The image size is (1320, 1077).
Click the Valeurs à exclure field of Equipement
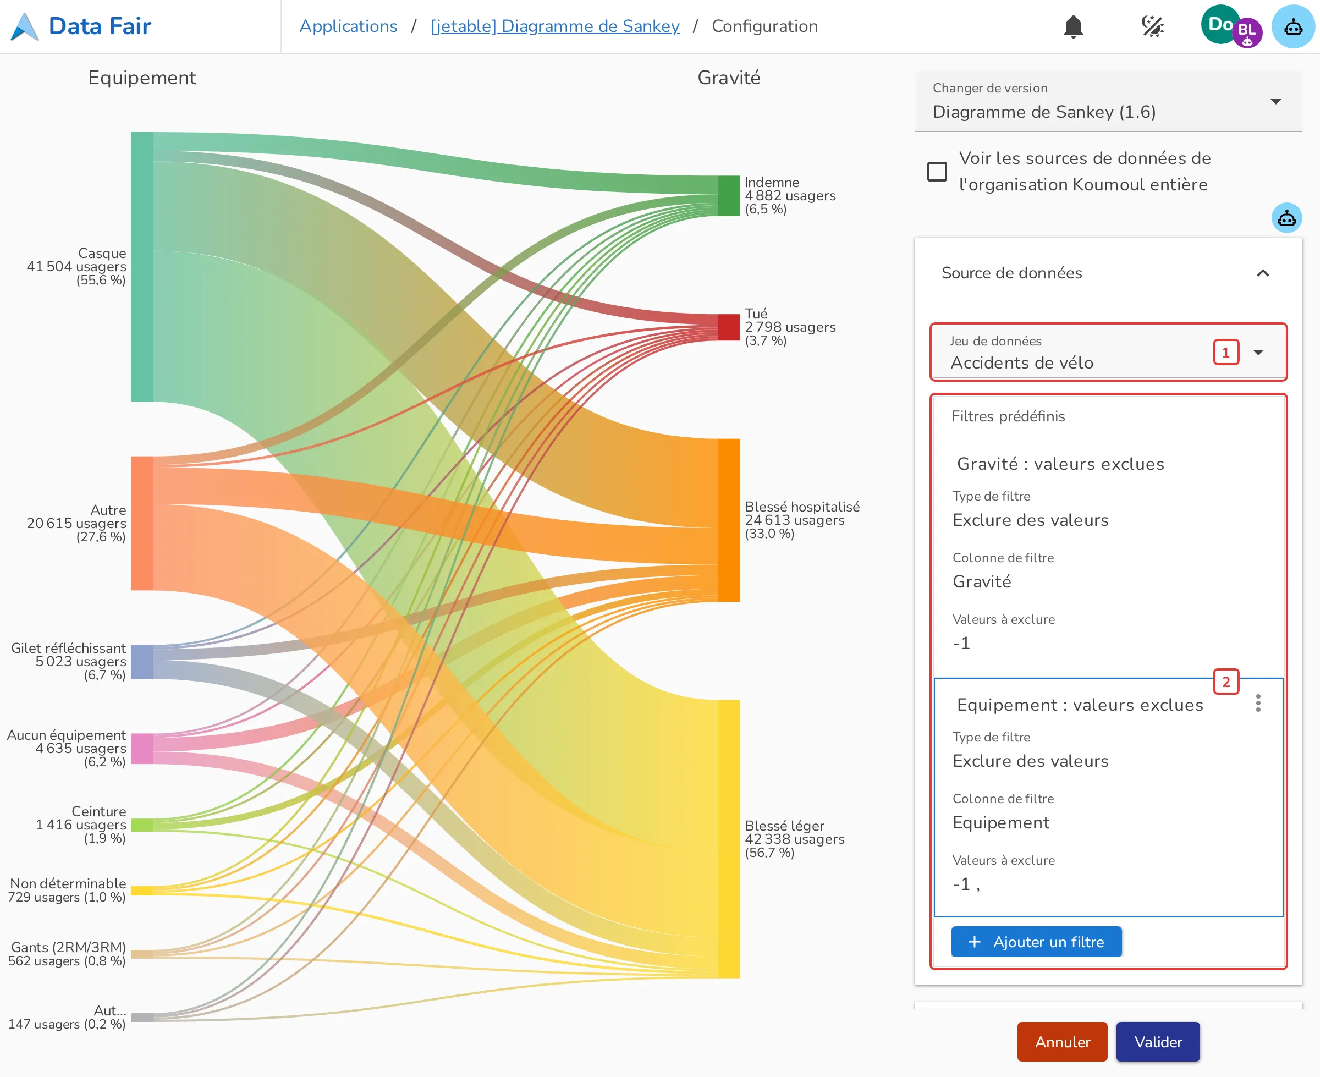(x=1108, y=874)
